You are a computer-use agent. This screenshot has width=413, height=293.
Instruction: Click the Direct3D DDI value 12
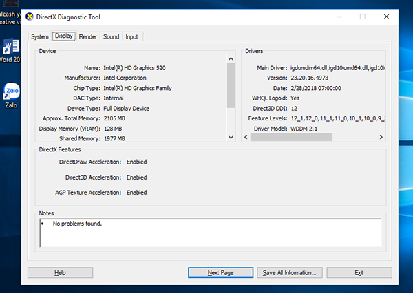pyautogui.click(x=294, y=109)
